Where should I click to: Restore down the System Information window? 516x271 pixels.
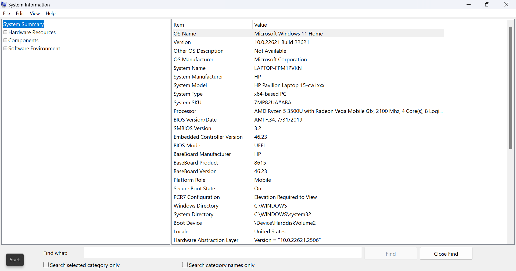click(487, 5)
